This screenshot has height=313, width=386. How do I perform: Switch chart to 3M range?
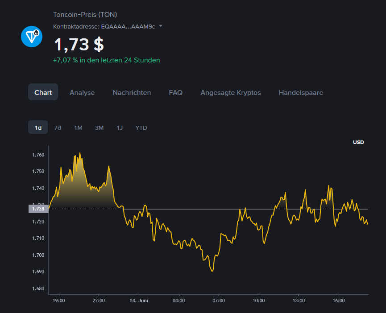(99, 128)
